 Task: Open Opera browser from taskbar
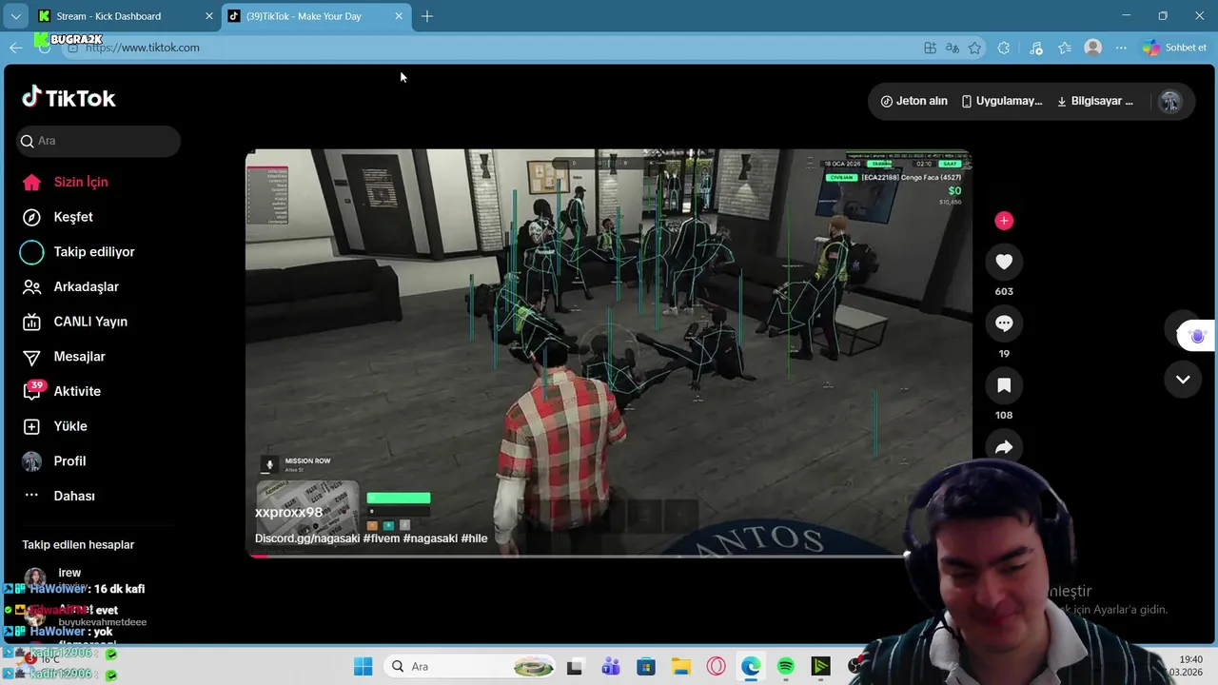[x=716, y=666]
